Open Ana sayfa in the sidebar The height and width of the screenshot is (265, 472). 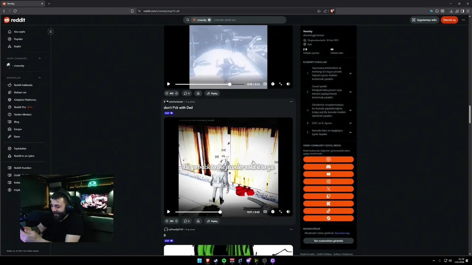(x=19, y=32)
